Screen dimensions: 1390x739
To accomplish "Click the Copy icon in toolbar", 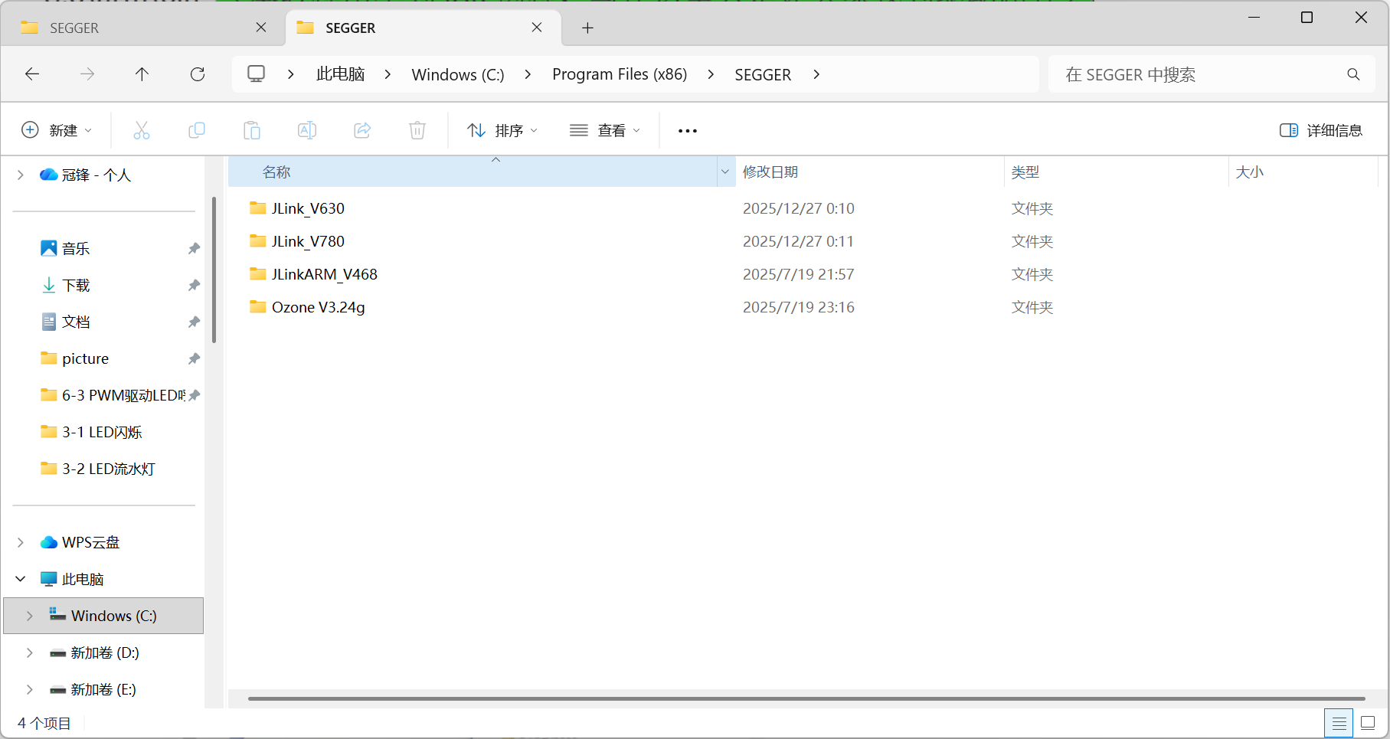I will coord(197,130).
